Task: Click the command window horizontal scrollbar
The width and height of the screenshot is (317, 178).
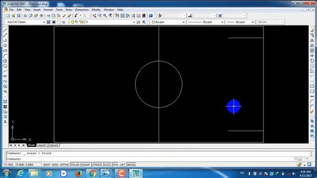Action: tap(301, 159)
